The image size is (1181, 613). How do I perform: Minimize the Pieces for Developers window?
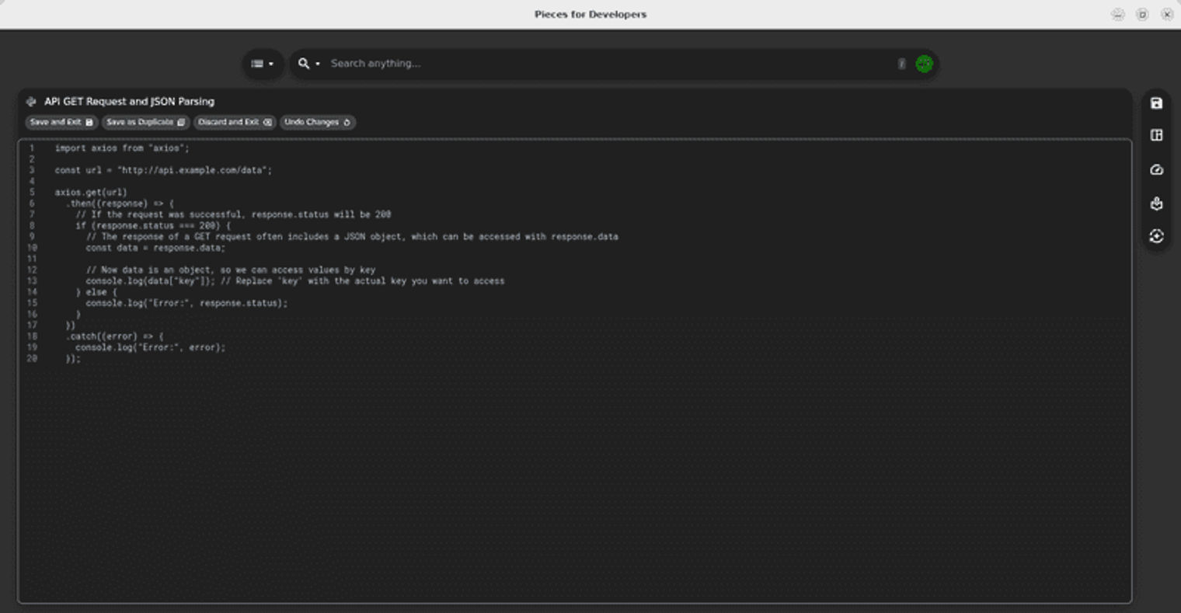pos(1117,15)
